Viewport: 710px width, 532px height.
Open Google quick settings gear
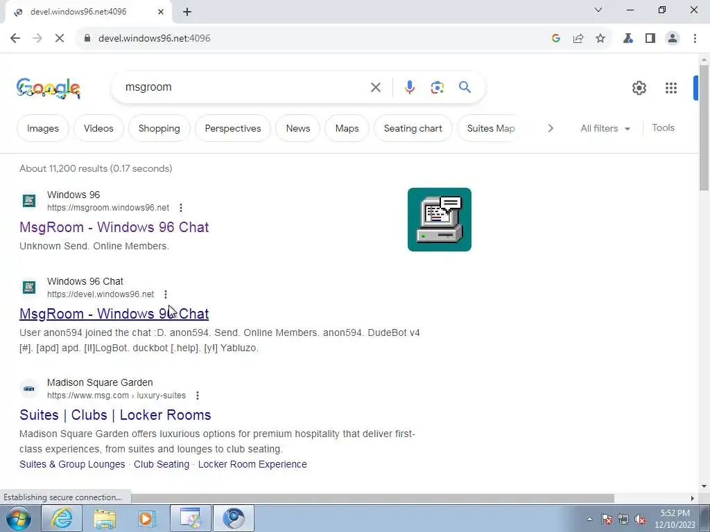click(x=639, y=88)
